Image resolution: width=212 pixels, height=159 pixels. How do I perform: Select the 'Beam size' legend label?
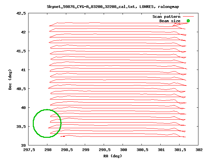tap(170, 21)
